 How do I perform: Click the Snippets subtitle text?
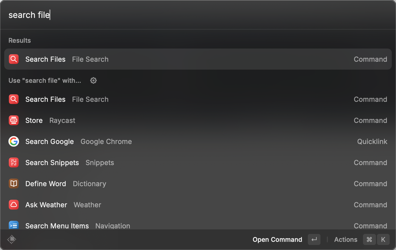click(x=100, y=163)
